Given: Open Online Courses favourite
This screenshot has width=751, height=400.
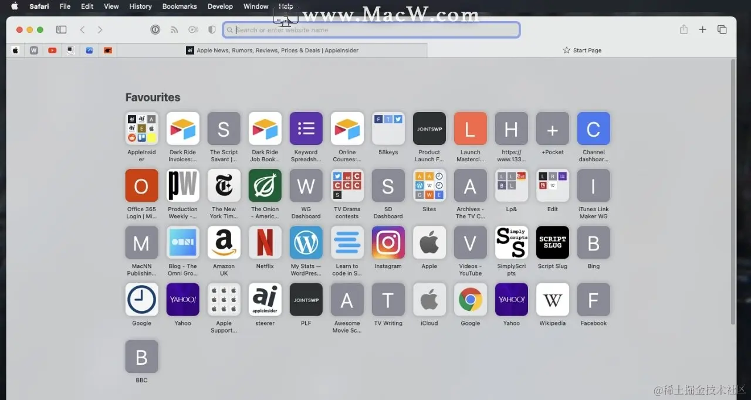Looking at the screenshot, I should coord(347,128).
